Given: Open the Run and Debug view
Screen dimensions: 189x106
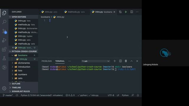Looking at the screenshot, I should (x=4, y=40).
